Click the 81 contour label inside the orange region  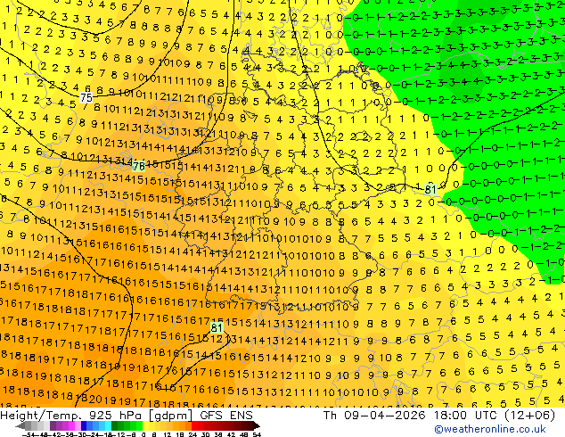coord(217,328)
